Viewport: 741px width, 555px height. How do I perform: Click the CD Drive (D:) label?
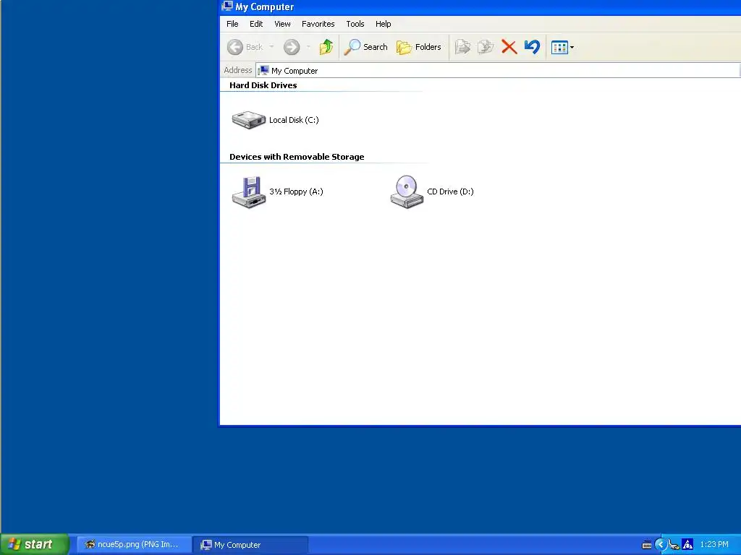click(450, 192)
